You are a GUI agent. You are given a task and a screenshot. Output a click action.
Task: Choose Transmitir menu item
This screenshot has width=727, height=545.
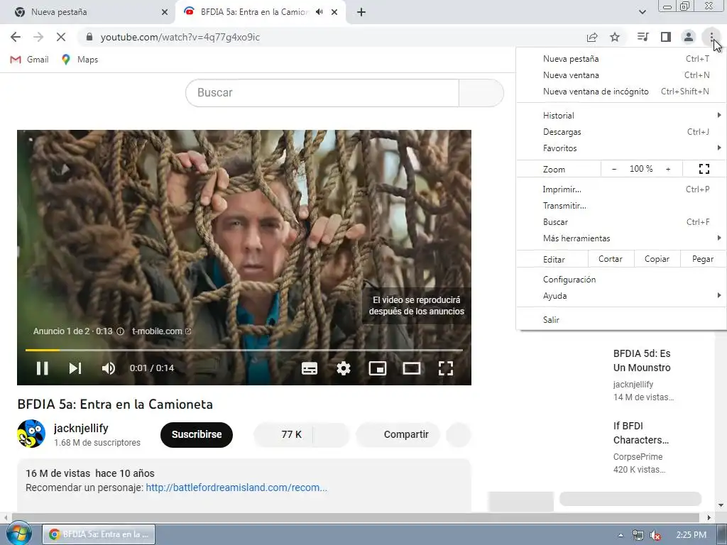click(621, 205)
